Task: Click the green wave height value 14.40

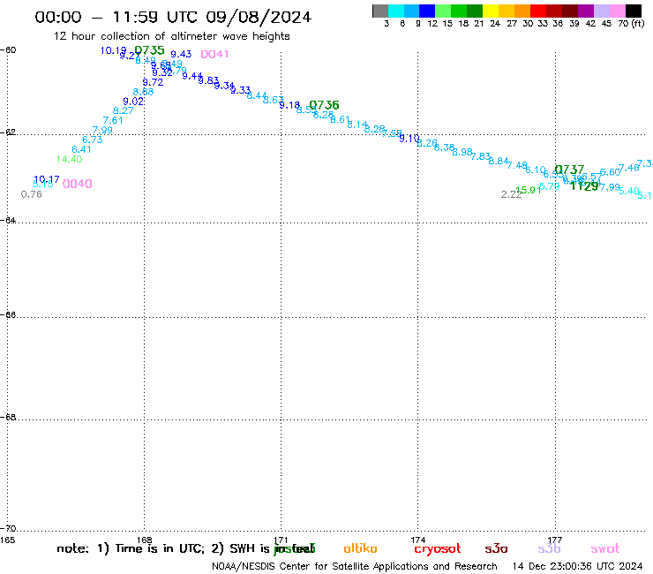Action: point(69,159)
